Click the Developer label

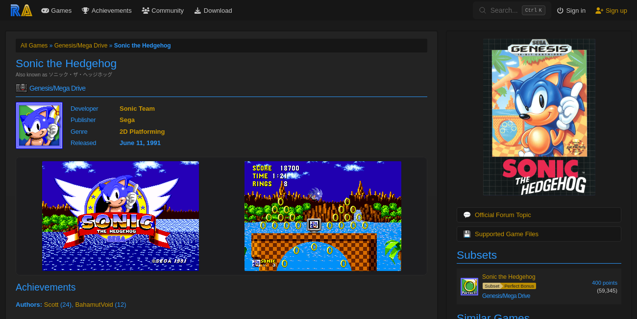pyautogui.click(x=84, y=109)
